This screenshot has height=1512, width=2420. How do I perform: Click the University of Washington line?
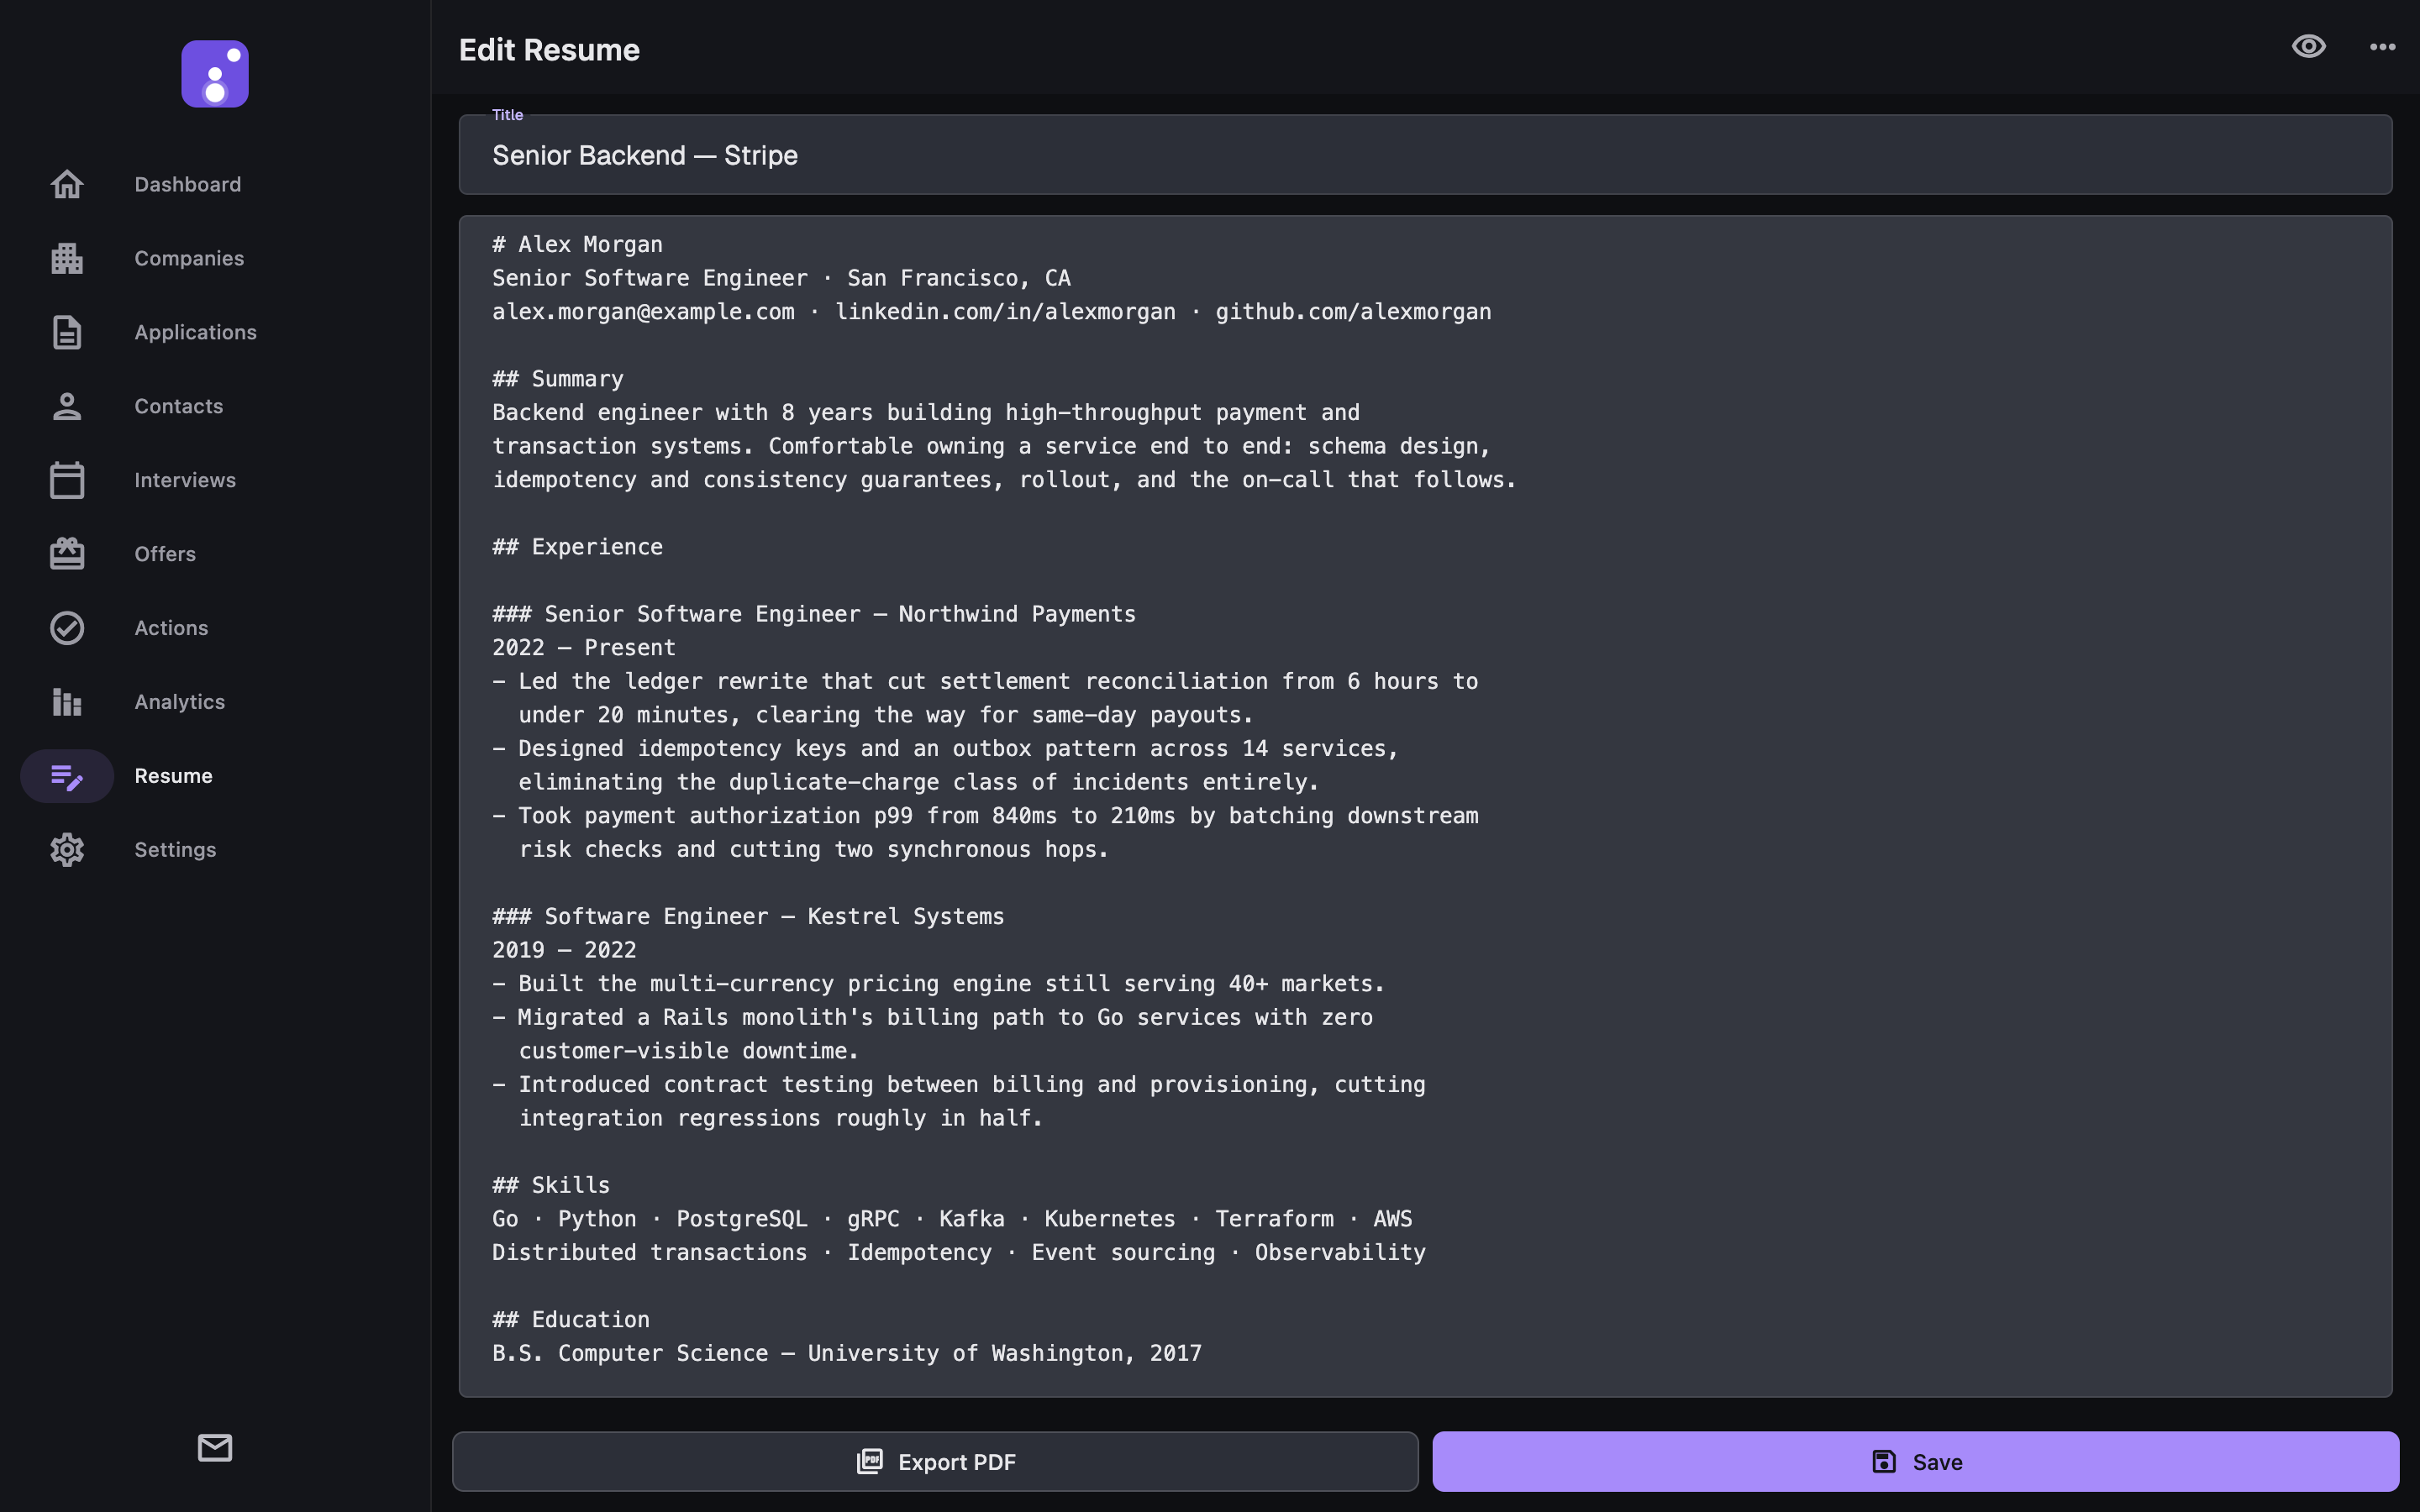[x=847, y=1353]
